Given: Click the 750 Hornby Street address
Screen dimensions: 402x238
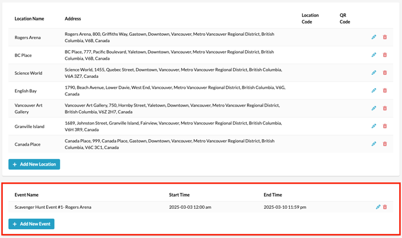Looking at the screenshot, I should tap(172, 109).
